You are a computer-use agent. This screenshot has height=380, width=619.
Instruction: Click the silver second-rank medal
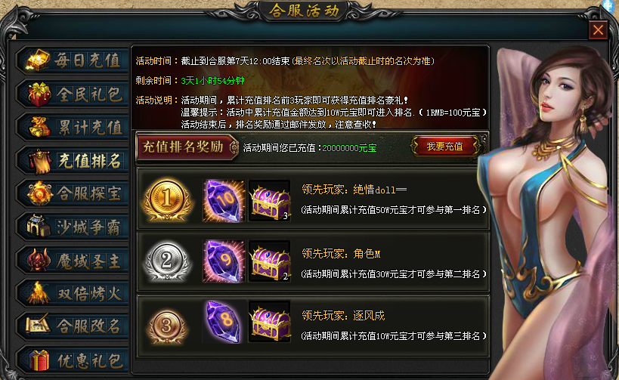point(167,261)
